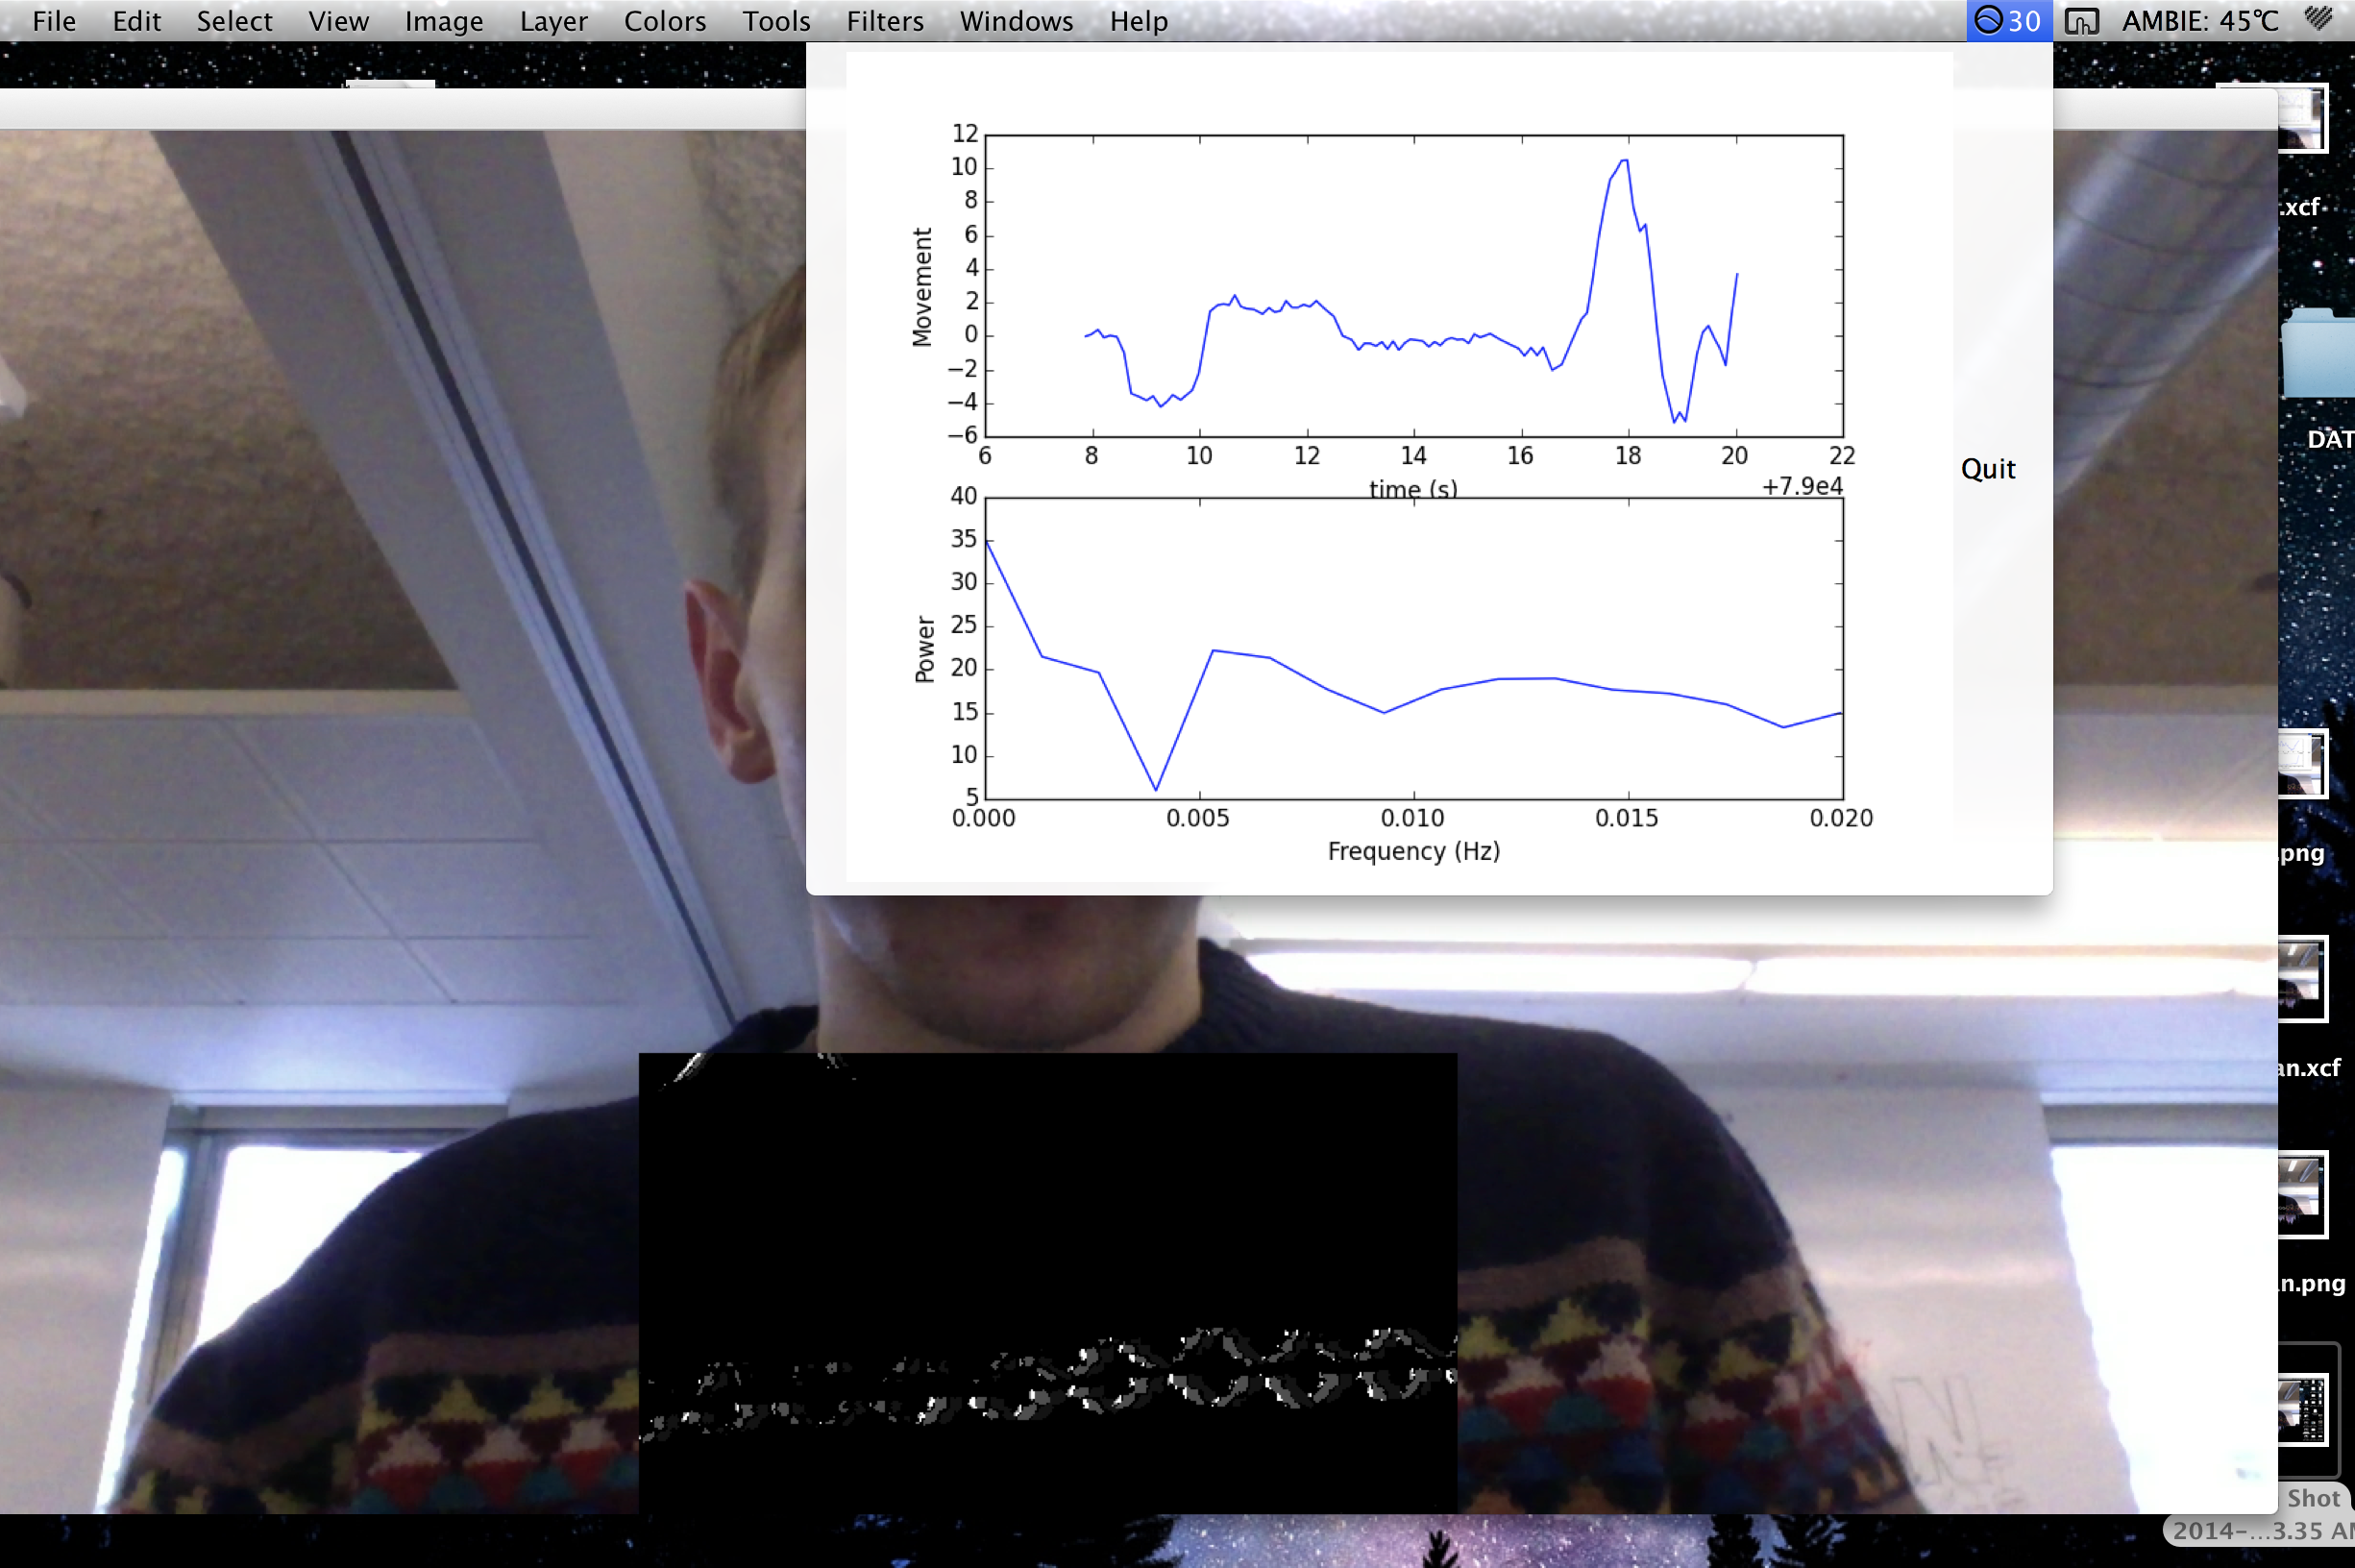
Task: Open the Windows menu
Action: click(1016, 21)
